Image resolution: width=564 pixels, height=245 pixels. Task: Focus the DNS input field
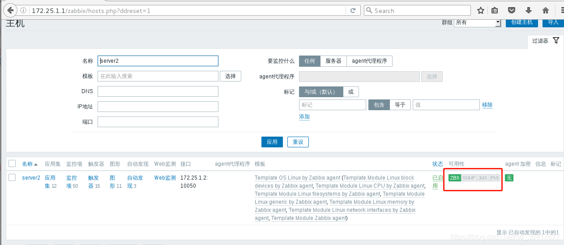coord(158,91)
